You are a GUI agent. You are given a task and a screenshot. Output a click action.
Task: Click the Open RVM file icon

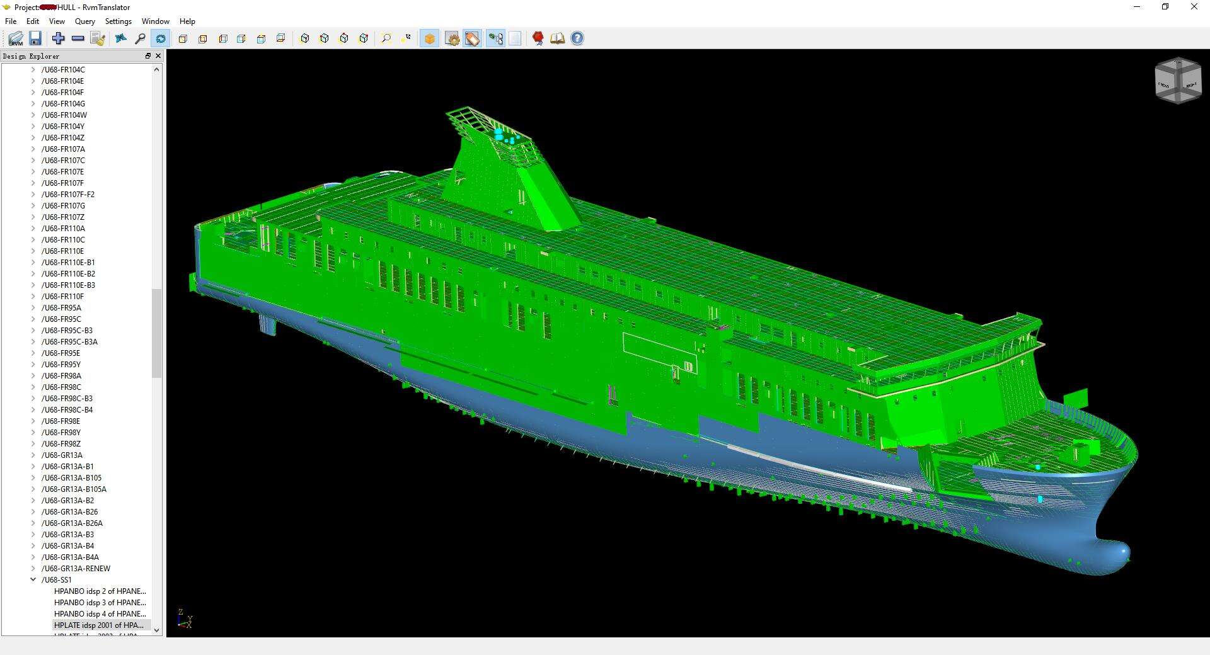point(16,38)
